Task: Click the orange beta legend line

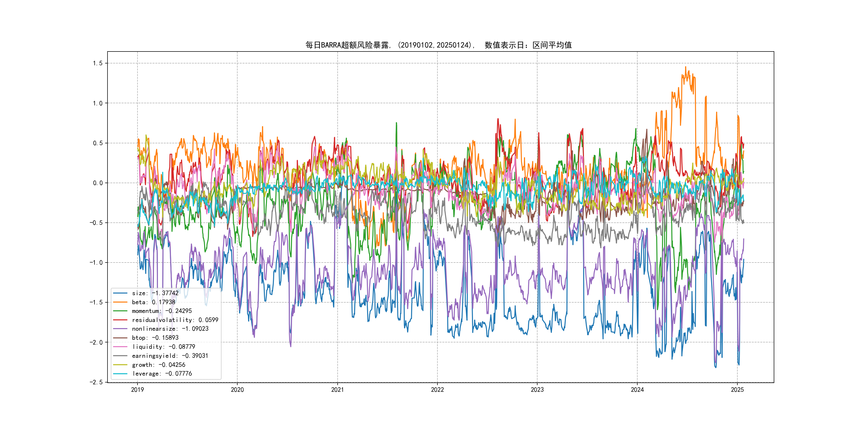Action: [120, 302]
